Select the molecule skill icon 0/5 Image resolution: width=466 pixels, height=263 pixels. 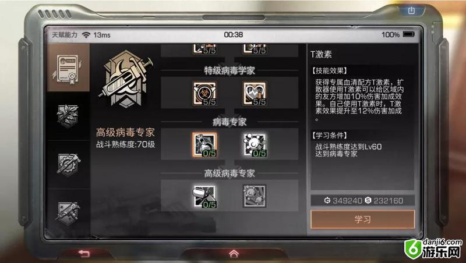tap(255, 144)
